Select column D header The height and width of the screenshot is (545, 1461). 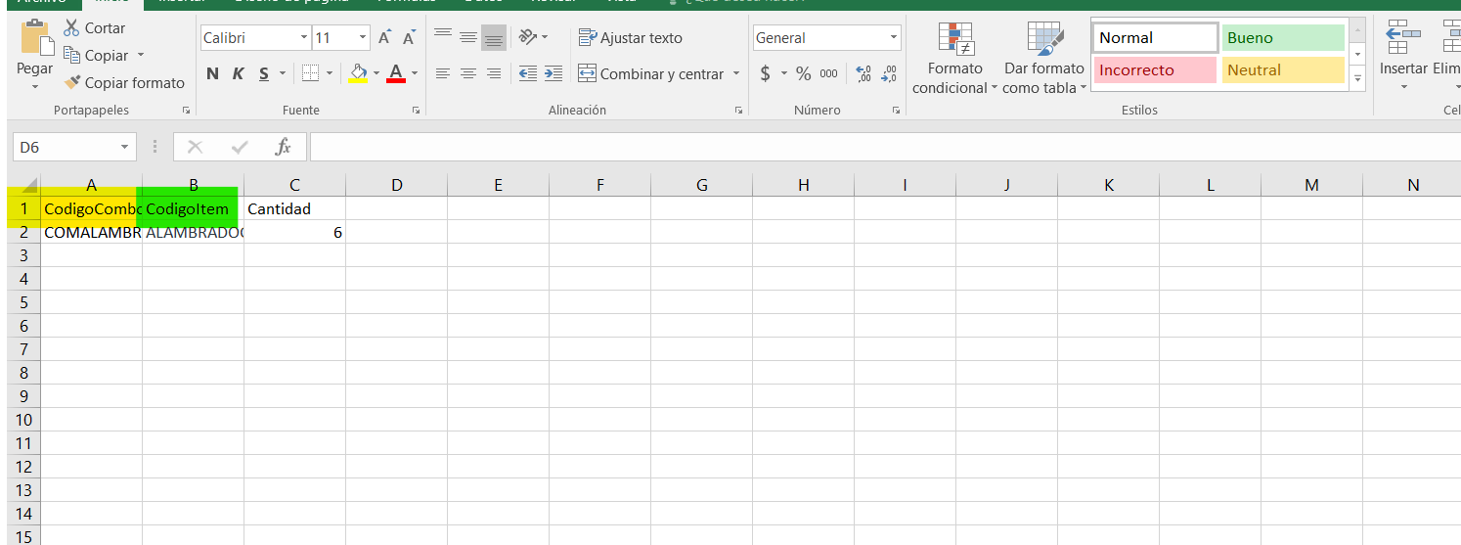(396, 185)
